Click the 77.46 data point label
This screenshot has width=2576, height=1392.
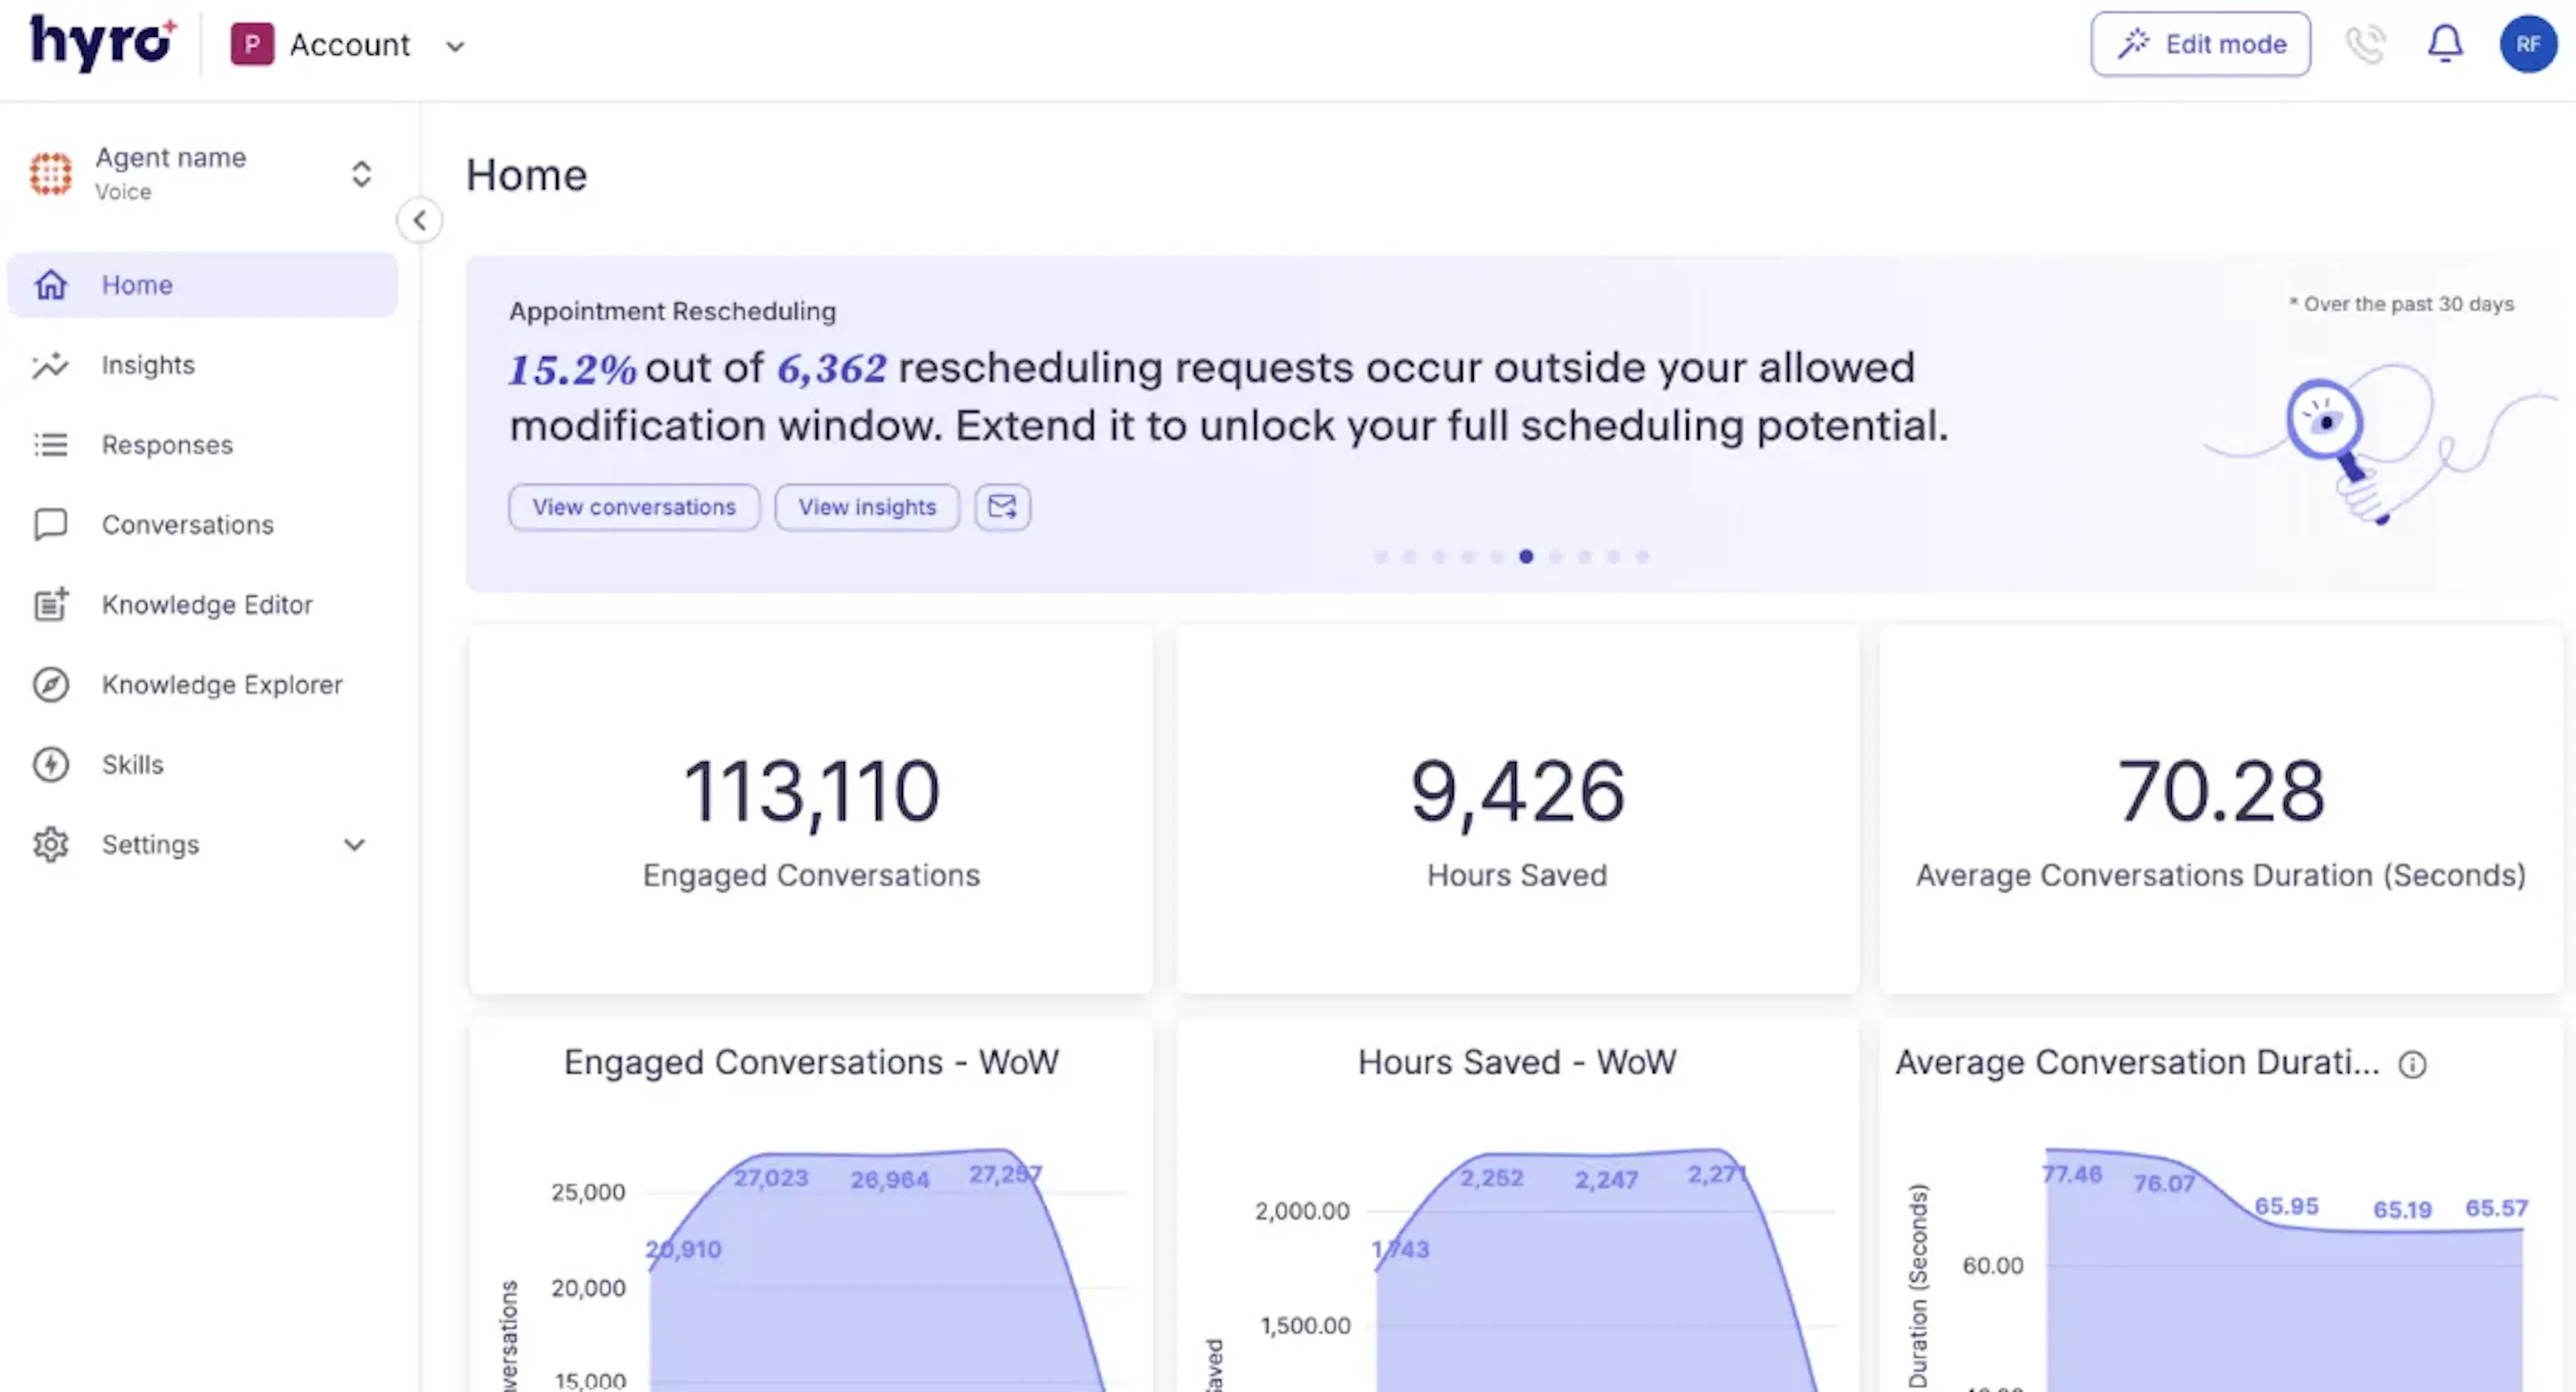coord(2072,1174)
